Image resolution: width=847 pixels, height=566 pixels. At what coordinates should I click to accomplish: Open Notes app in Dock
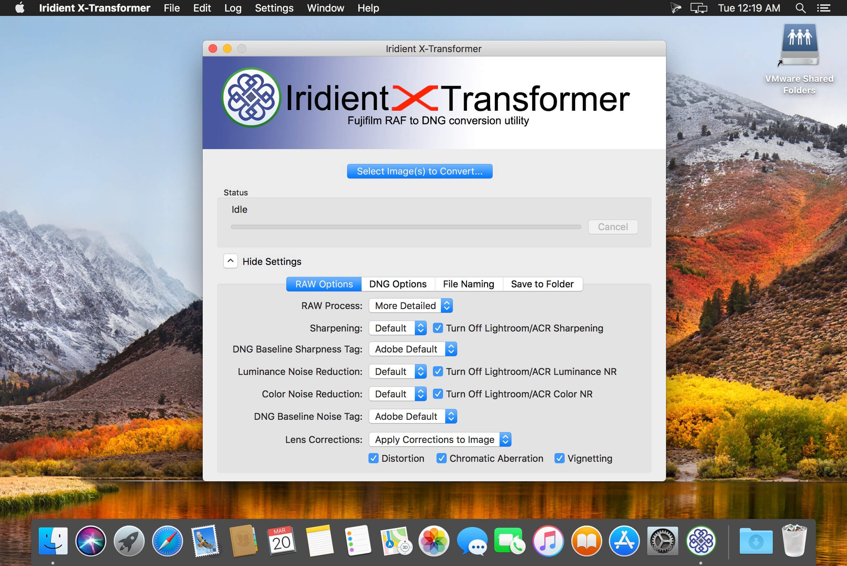[320, 541]
